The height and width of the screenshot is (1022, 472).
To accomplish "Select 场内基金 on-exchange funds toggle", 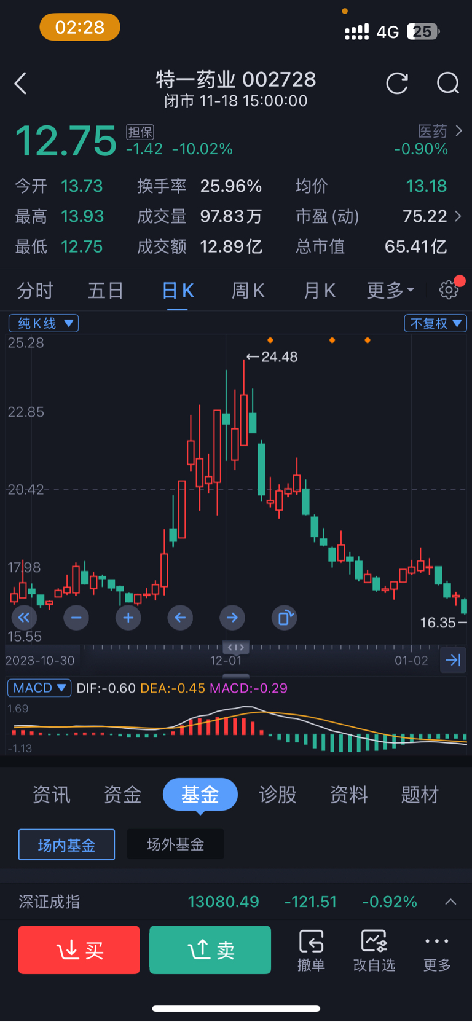I will point(66,845).
